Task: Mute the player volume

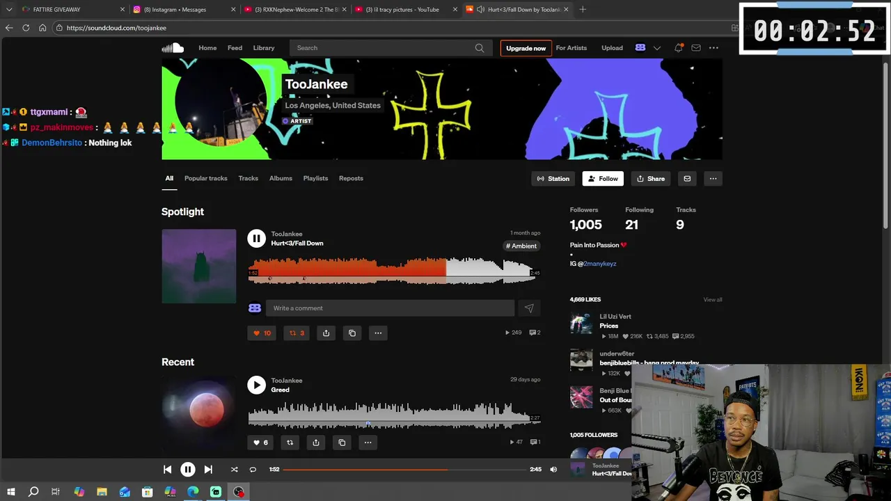Action: (553, 470)
